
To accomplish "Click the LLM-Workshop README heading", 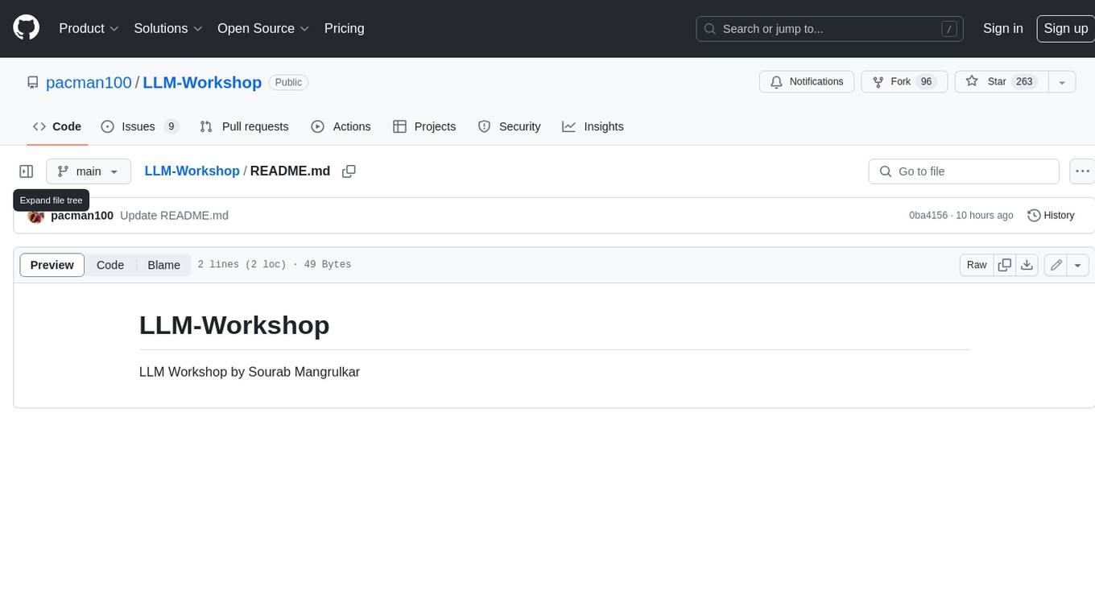I will (x=234, y=325).
